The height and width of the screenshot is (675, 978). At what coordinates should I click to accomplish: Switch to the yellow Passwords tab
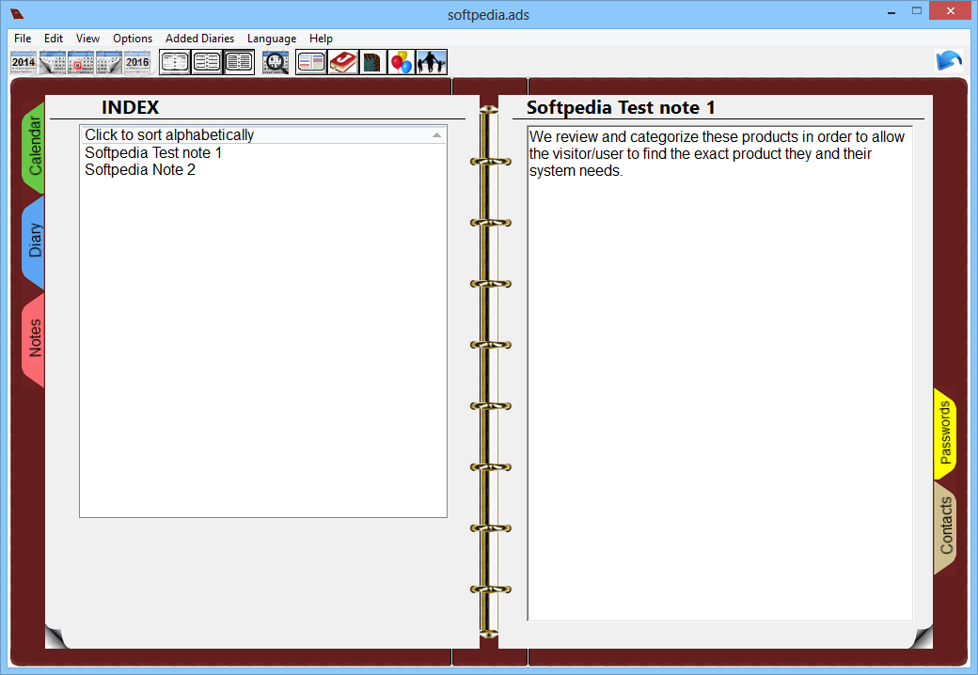click(945, 432)
